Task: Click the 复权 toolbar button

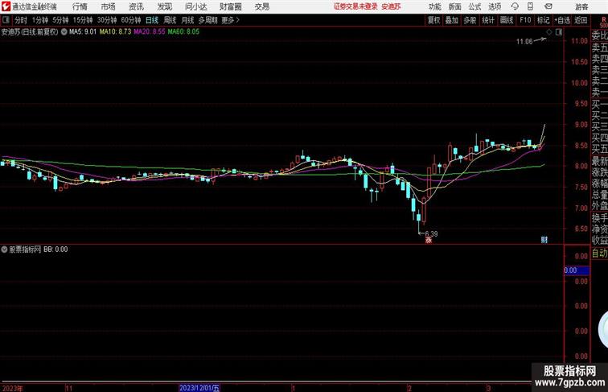Action: 434,20
